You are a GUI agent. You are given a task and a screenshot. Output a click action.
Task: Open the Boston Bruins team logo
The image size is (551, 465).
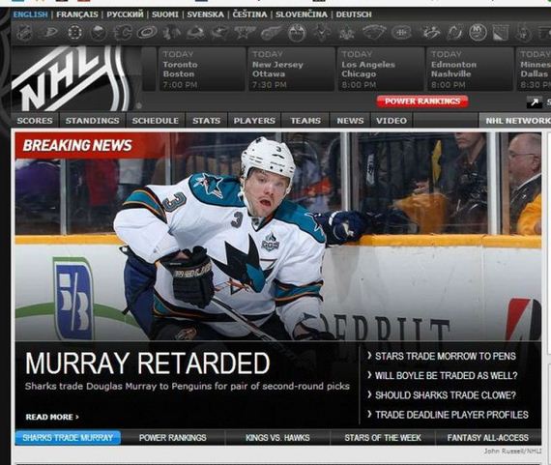[x=74, y=33]
